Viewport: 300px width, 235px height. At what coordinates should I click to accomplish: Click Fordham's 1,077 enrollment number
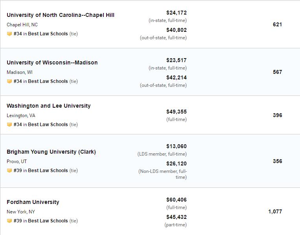(275, 211)
